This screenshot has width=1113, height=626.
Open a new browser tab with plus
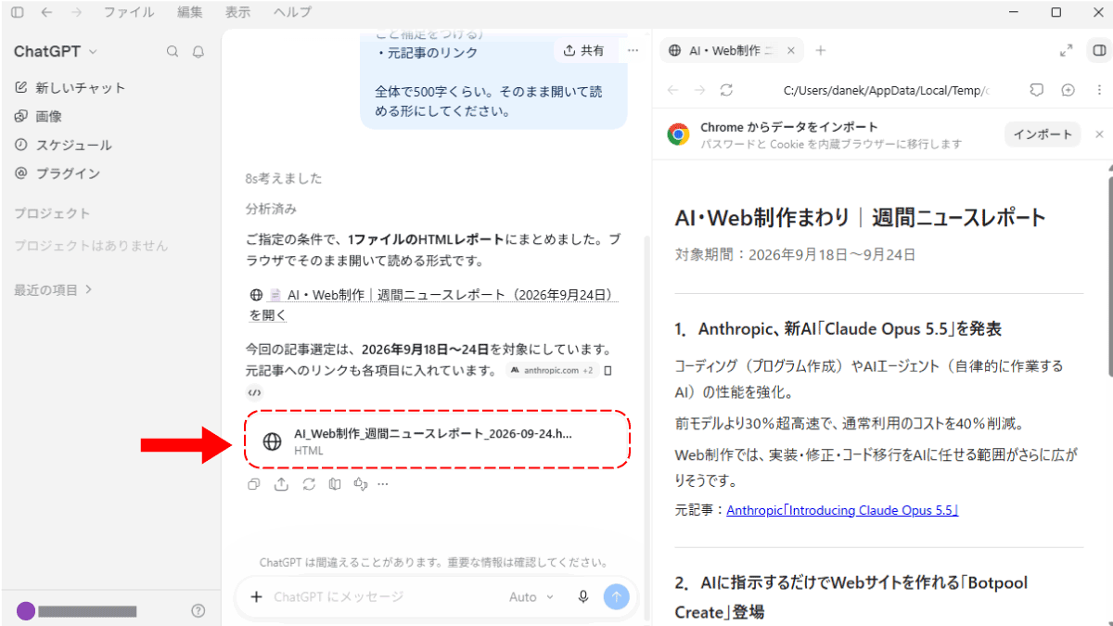point(820,51)
